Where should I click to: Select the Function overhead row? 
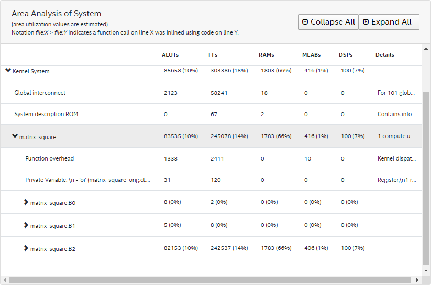click(x=49, y=159)
